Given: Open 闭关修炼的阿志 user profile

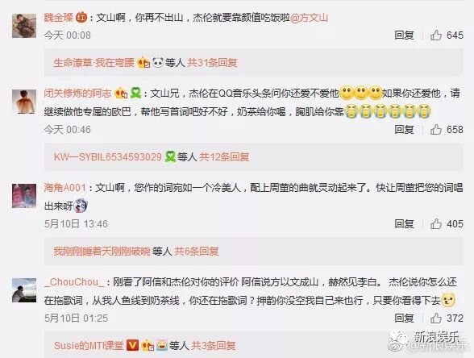Looking at the screenshot, I should pyautogui.click(x=77, y=94).
